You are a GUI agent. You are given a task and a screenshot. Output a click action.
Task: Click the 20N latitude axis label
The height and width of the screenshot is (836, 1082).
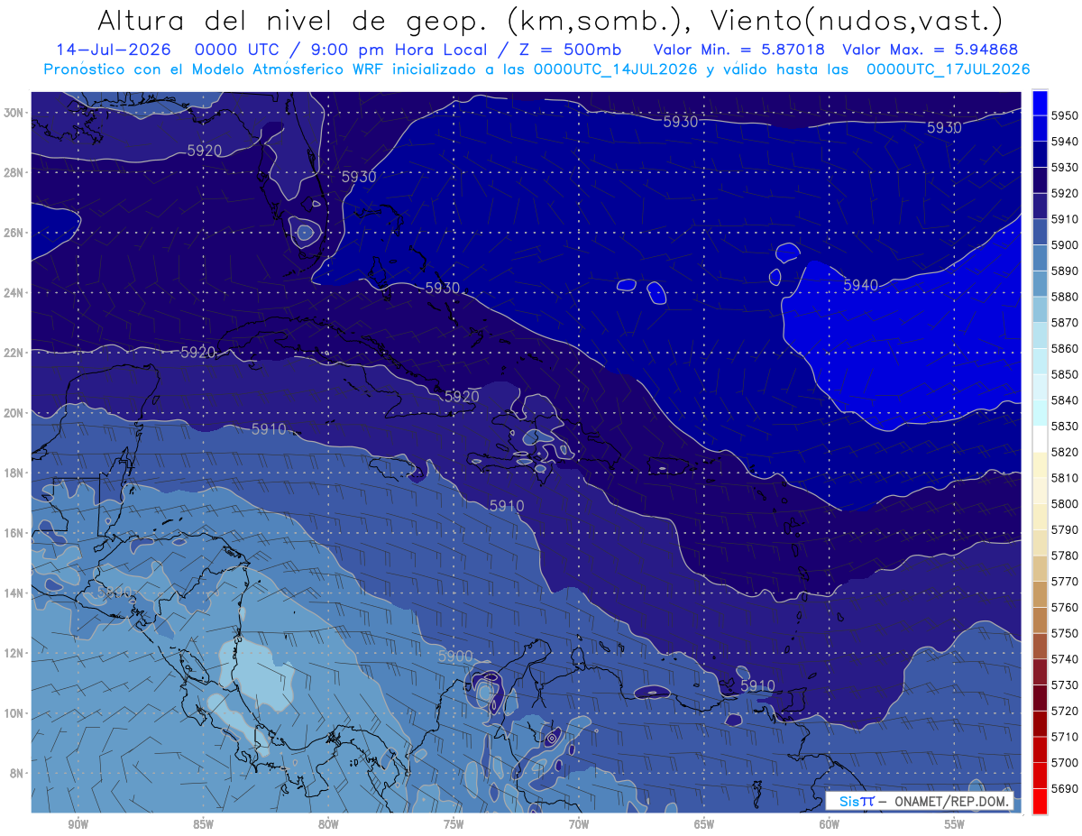tap(15, 413)
